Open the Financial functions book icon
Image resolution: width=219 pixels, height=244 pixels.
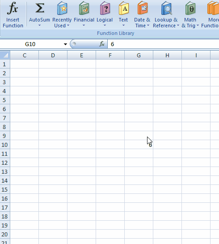pos(84,8)
